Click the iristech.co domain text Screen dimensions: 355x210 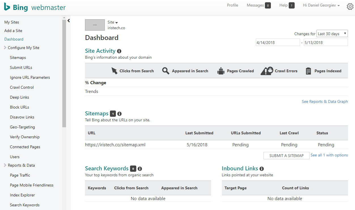[x=116, y=28]
